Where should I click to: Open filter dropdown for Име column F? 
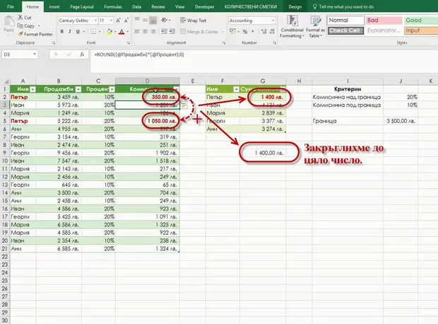click(237, 89)
